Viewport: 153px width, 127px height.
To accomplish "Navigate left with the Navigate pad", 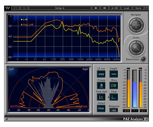I will tap(130, 25).
